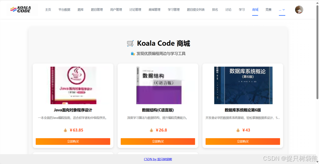Click the price ￥26.8
This screenshot has width=319, height=164.
161,130
